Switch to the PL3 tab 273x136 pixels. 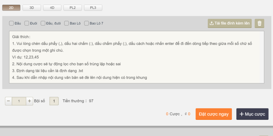(x=93, y=7)
